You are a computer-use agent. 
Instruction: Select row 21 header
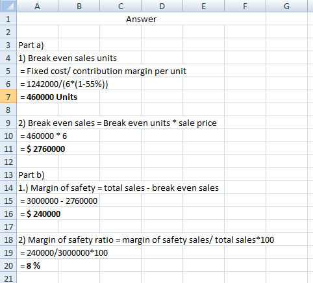click(8, 278)
